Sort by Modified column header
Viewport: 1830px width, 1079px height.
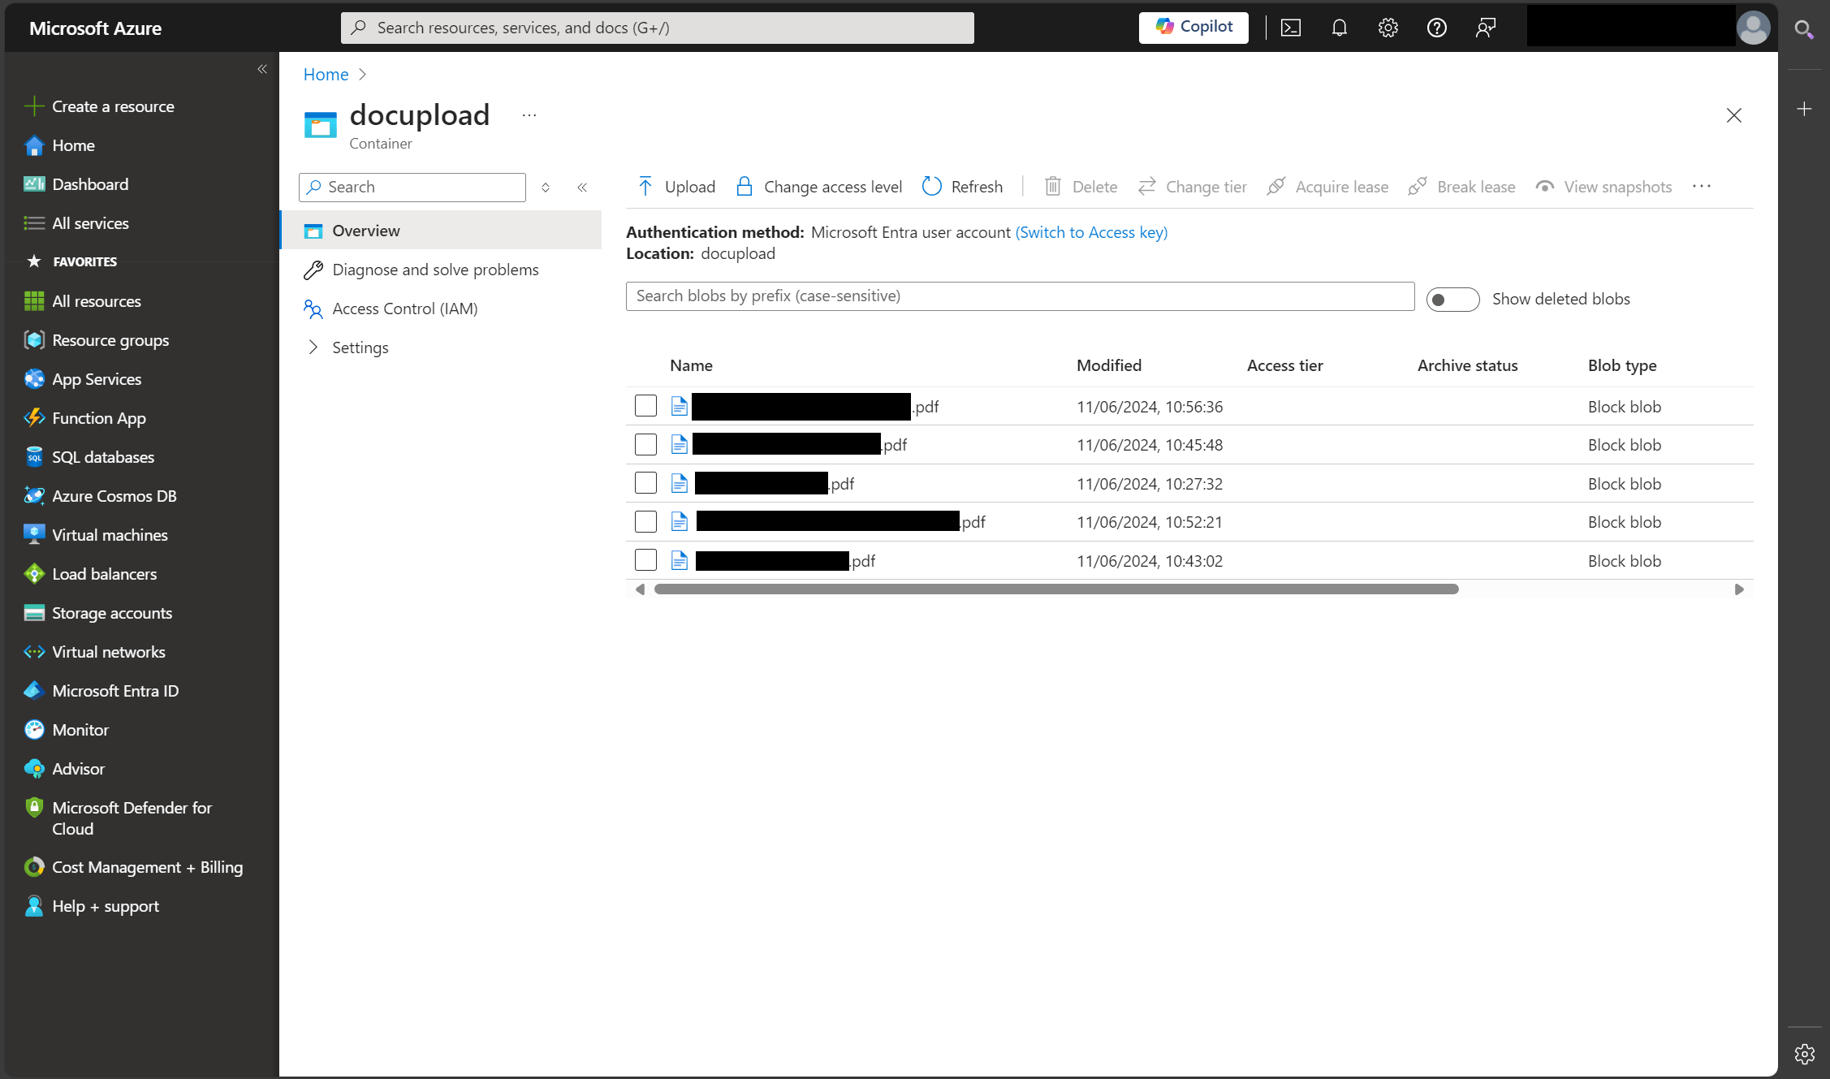1108,365
